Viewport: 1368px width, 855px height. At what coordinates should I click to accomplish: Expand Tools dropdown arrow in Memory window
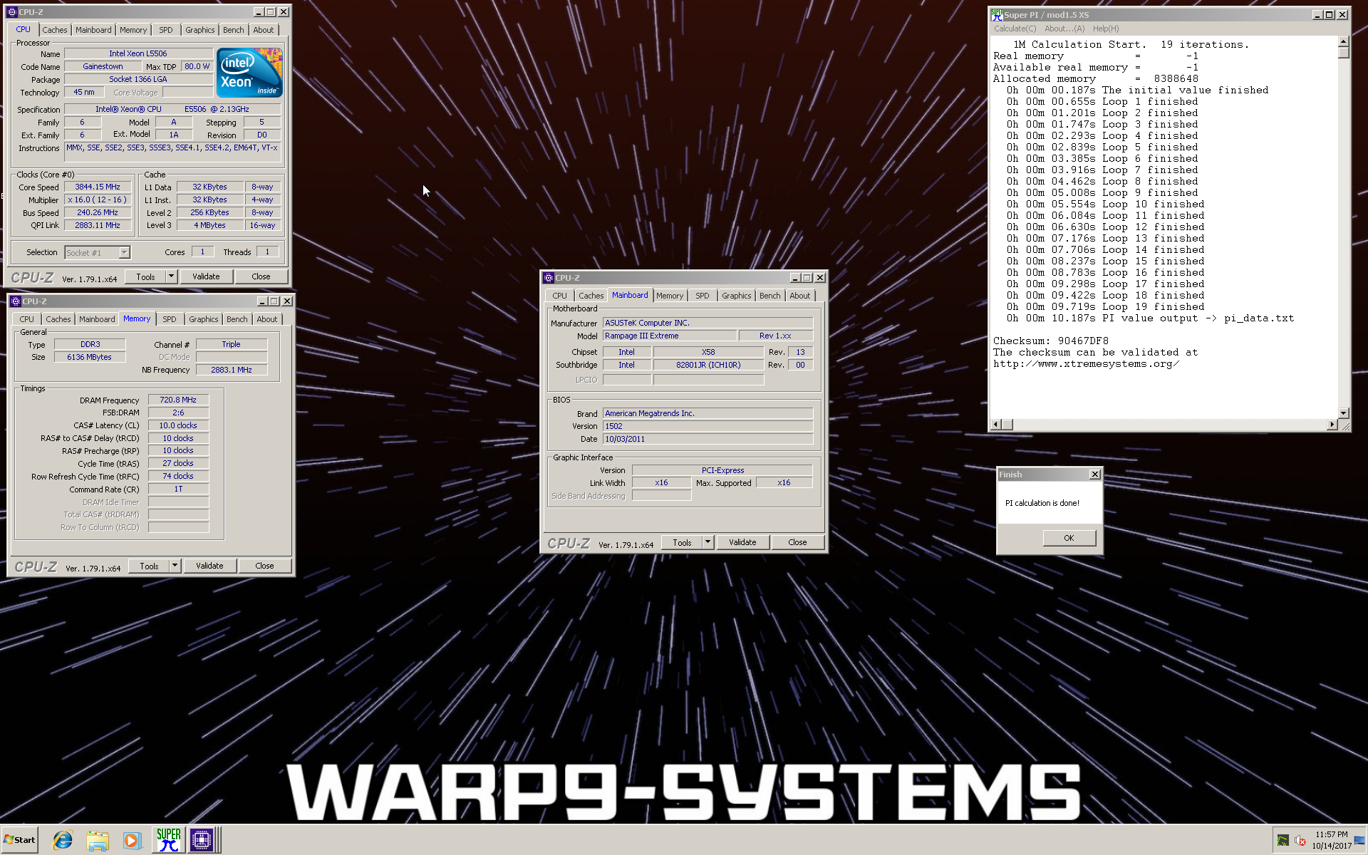[175, 566]
